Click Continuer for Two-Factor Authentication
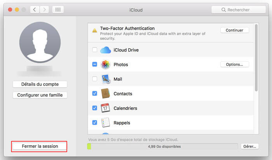 pyautogui.click(x=235, y=30)
